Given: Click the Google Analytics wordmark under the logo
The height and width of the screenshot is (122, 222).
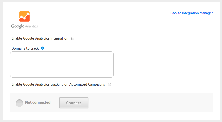Looking at the screenshot, I should [24, 26].
